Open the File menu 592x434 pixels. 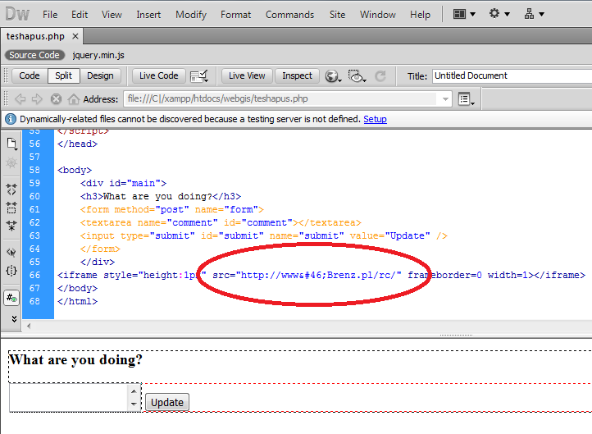click(50, 14)
